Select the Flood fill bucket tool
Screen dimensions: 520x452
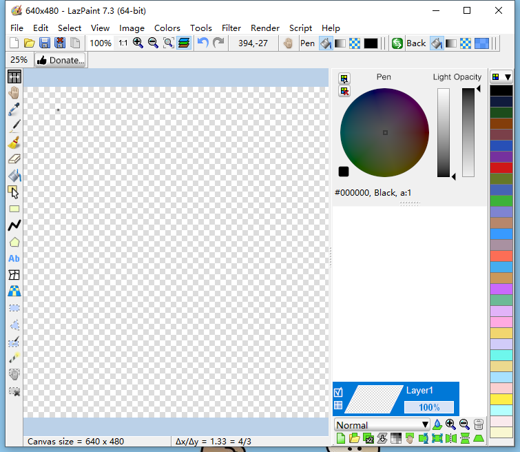[x=14, y=176]
